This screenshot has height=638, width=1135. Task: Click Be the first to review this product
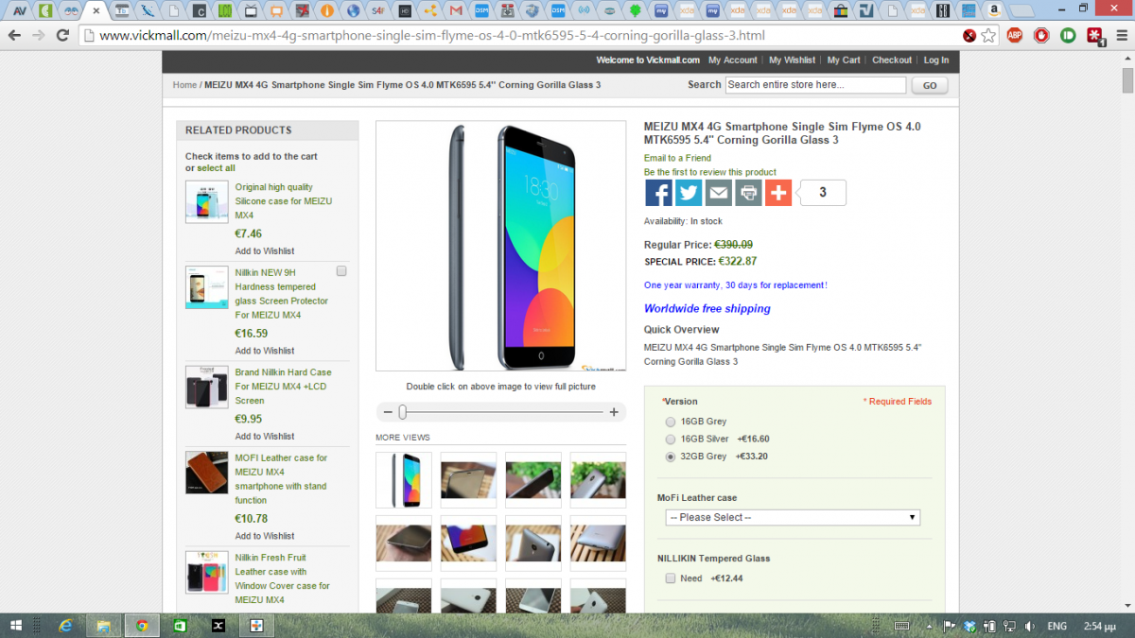(710, 172)
